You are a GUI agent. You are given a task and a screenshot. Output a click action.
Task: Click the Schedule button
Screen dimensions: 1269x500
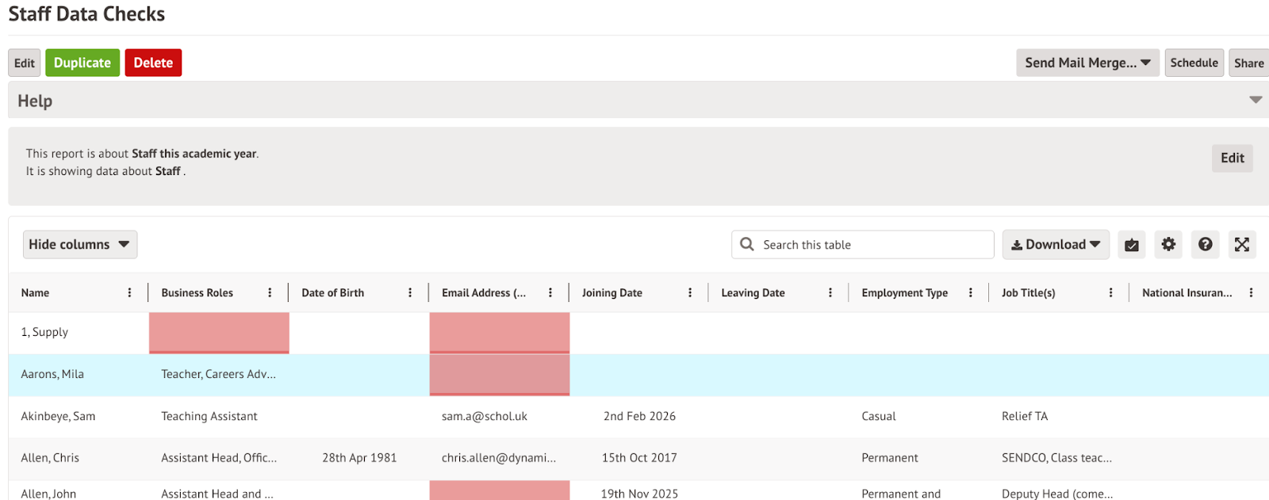click(1194, 63)
